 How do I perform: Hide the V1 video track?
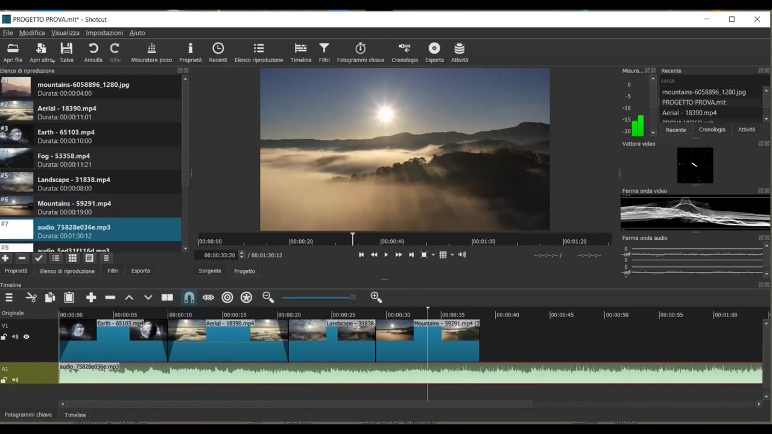click(x=27, y=337)
